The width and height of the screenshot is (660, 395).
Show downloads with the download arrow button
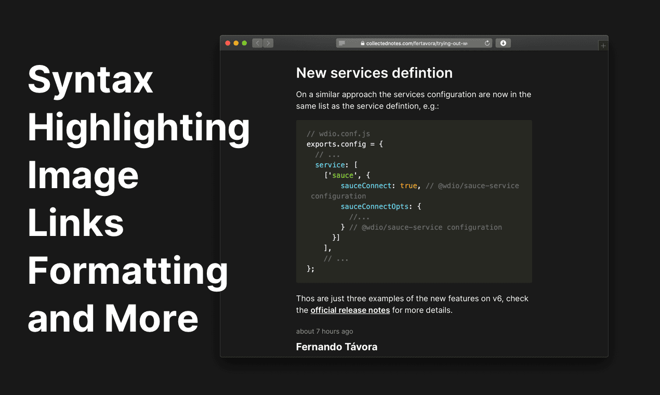point(503,43)
